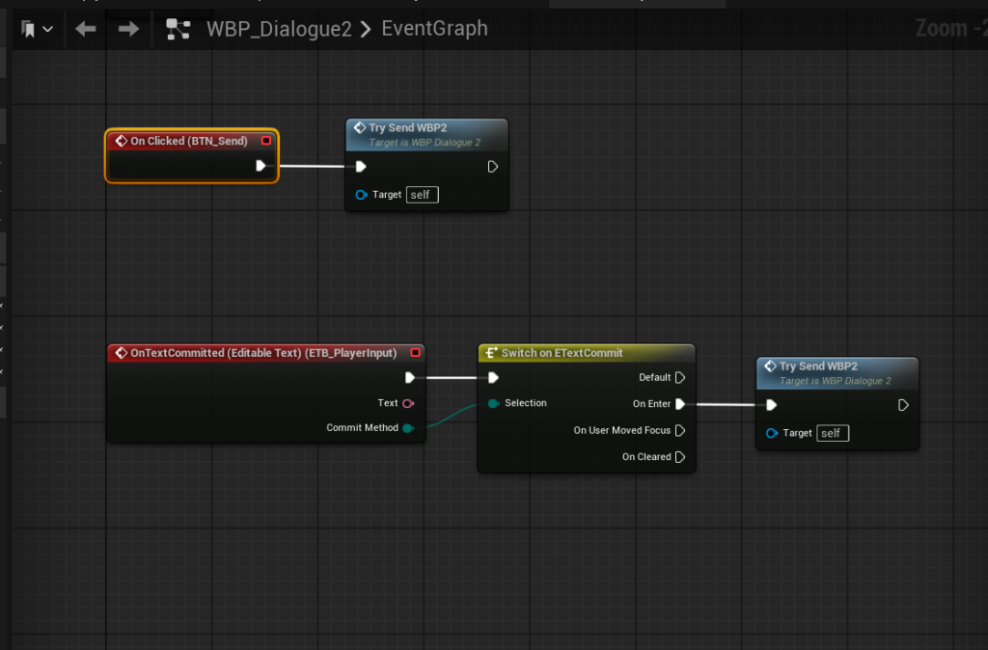Click the Commit Method output pin

click(x=408, y=428)
